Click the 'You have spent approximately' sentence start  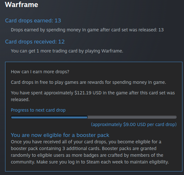42,93
